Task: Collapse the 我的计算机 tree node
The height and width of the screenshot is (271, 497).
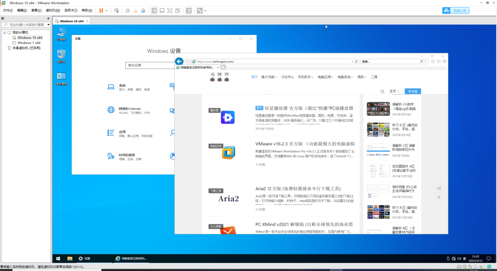Action: pyautogui.click(x=4, y=32)
